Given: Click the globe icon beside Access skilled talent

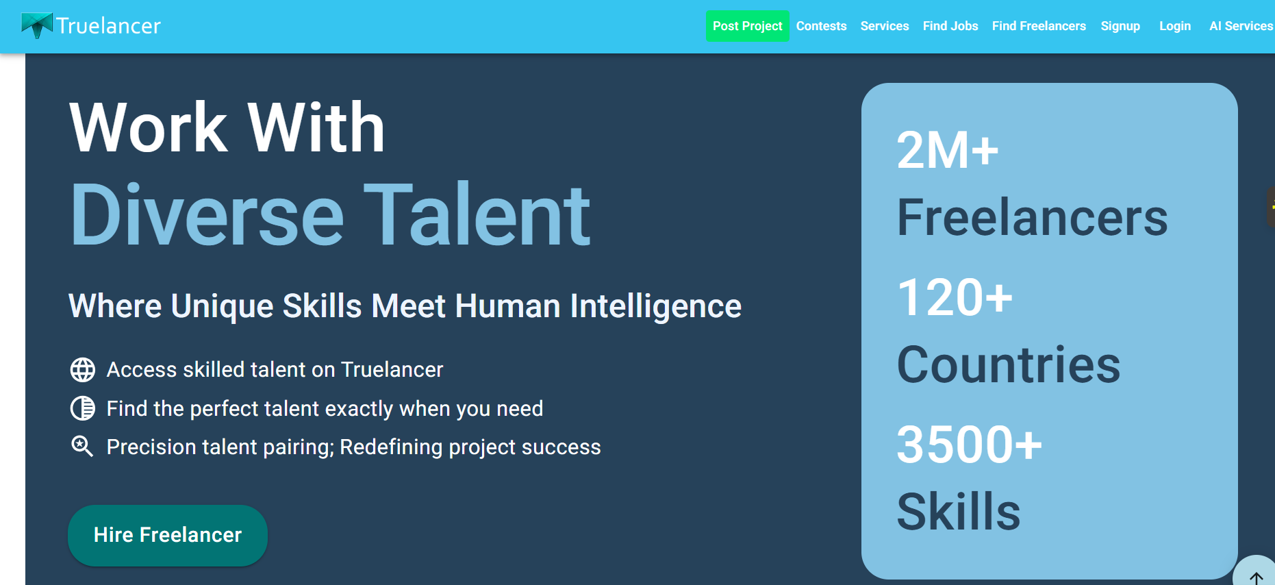Looking at the screenshot, I should coord(83,370).
